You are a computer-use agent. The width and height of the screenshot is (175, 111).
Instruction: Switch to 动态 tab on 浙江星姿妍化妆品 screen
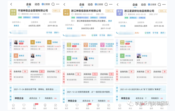click(x=143, y=5)
